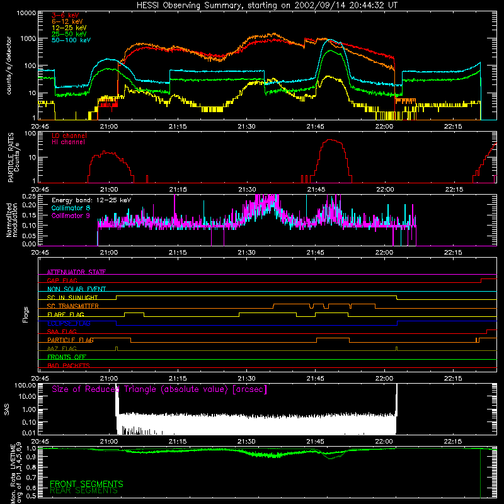Image resolution: width=504 pixels, height=504 pixels.
Task: Click the 10000 tick label on counts axis
Action: [26, 13]
